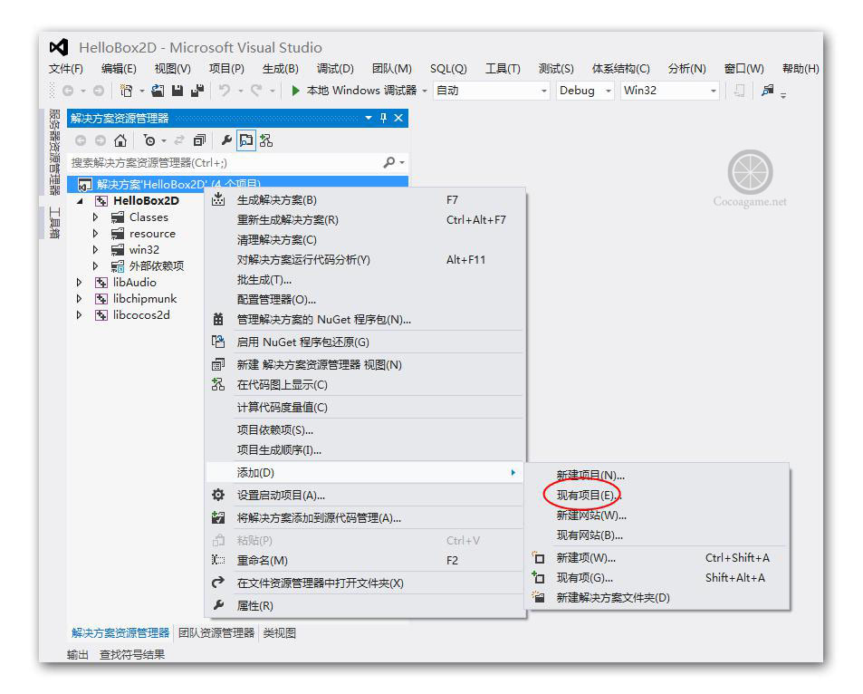
Task: Expand the libcocos2d project node
Action: point(80,315)
